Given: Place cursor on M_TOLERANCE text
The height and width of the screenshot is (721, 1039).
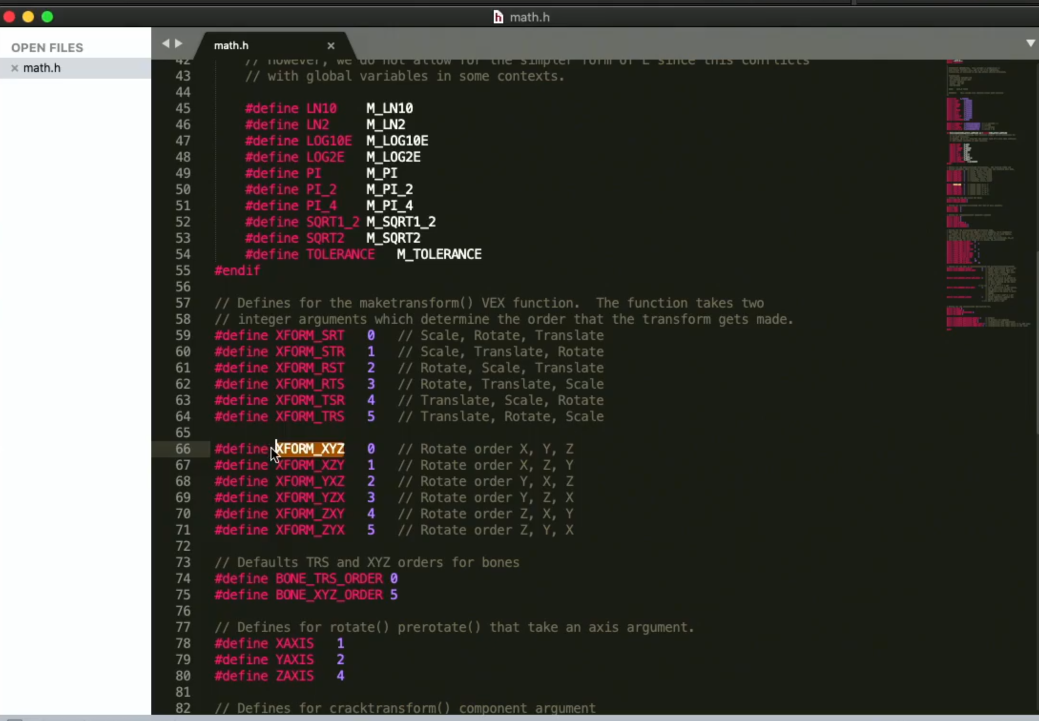Looking at the screenshot, I should [x=439, y=255].
